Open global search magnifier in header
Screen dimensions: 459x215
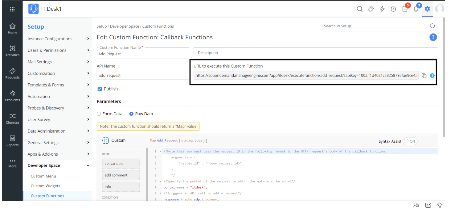pyautogui.click(x=359, y=9)
